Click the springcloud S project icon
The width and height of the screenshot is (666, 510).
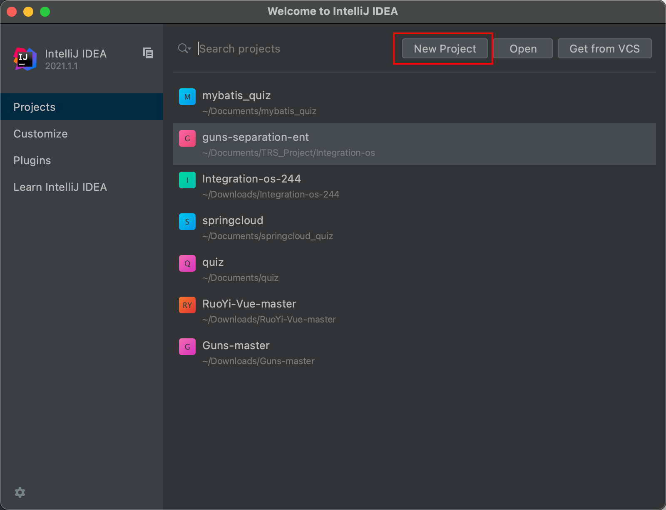(x=187, y=222)
